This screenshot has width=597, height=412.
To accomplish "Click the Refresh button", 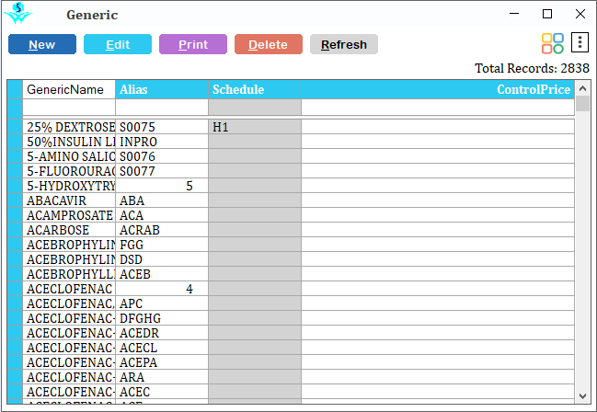I will (x=344, y=44).
